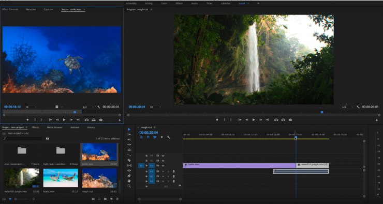Viewport: 383px width, 204px height.
Task: Open button editor plus in Source monitor
Action: click(120, 120)
